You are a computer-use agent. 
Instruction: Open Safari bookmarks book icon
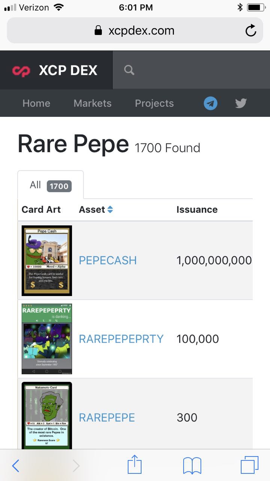click(192, 466)
